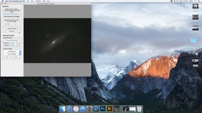Click the clock in the menu bar

(184, 1)
